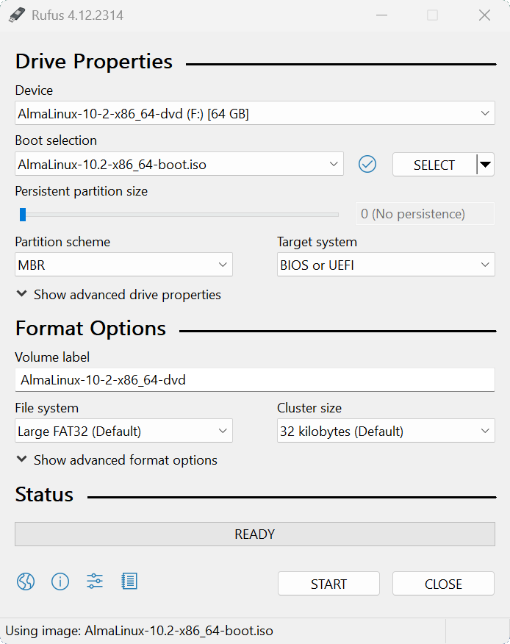Open the Cluster size dropdown

pyautogui.click(x=386, y=431)
